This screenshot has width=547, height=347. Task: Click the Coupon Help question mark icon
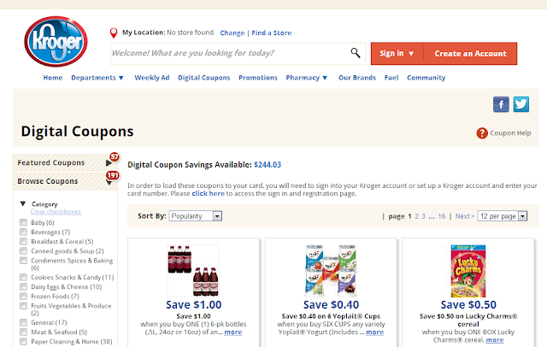tap(482, 132)
